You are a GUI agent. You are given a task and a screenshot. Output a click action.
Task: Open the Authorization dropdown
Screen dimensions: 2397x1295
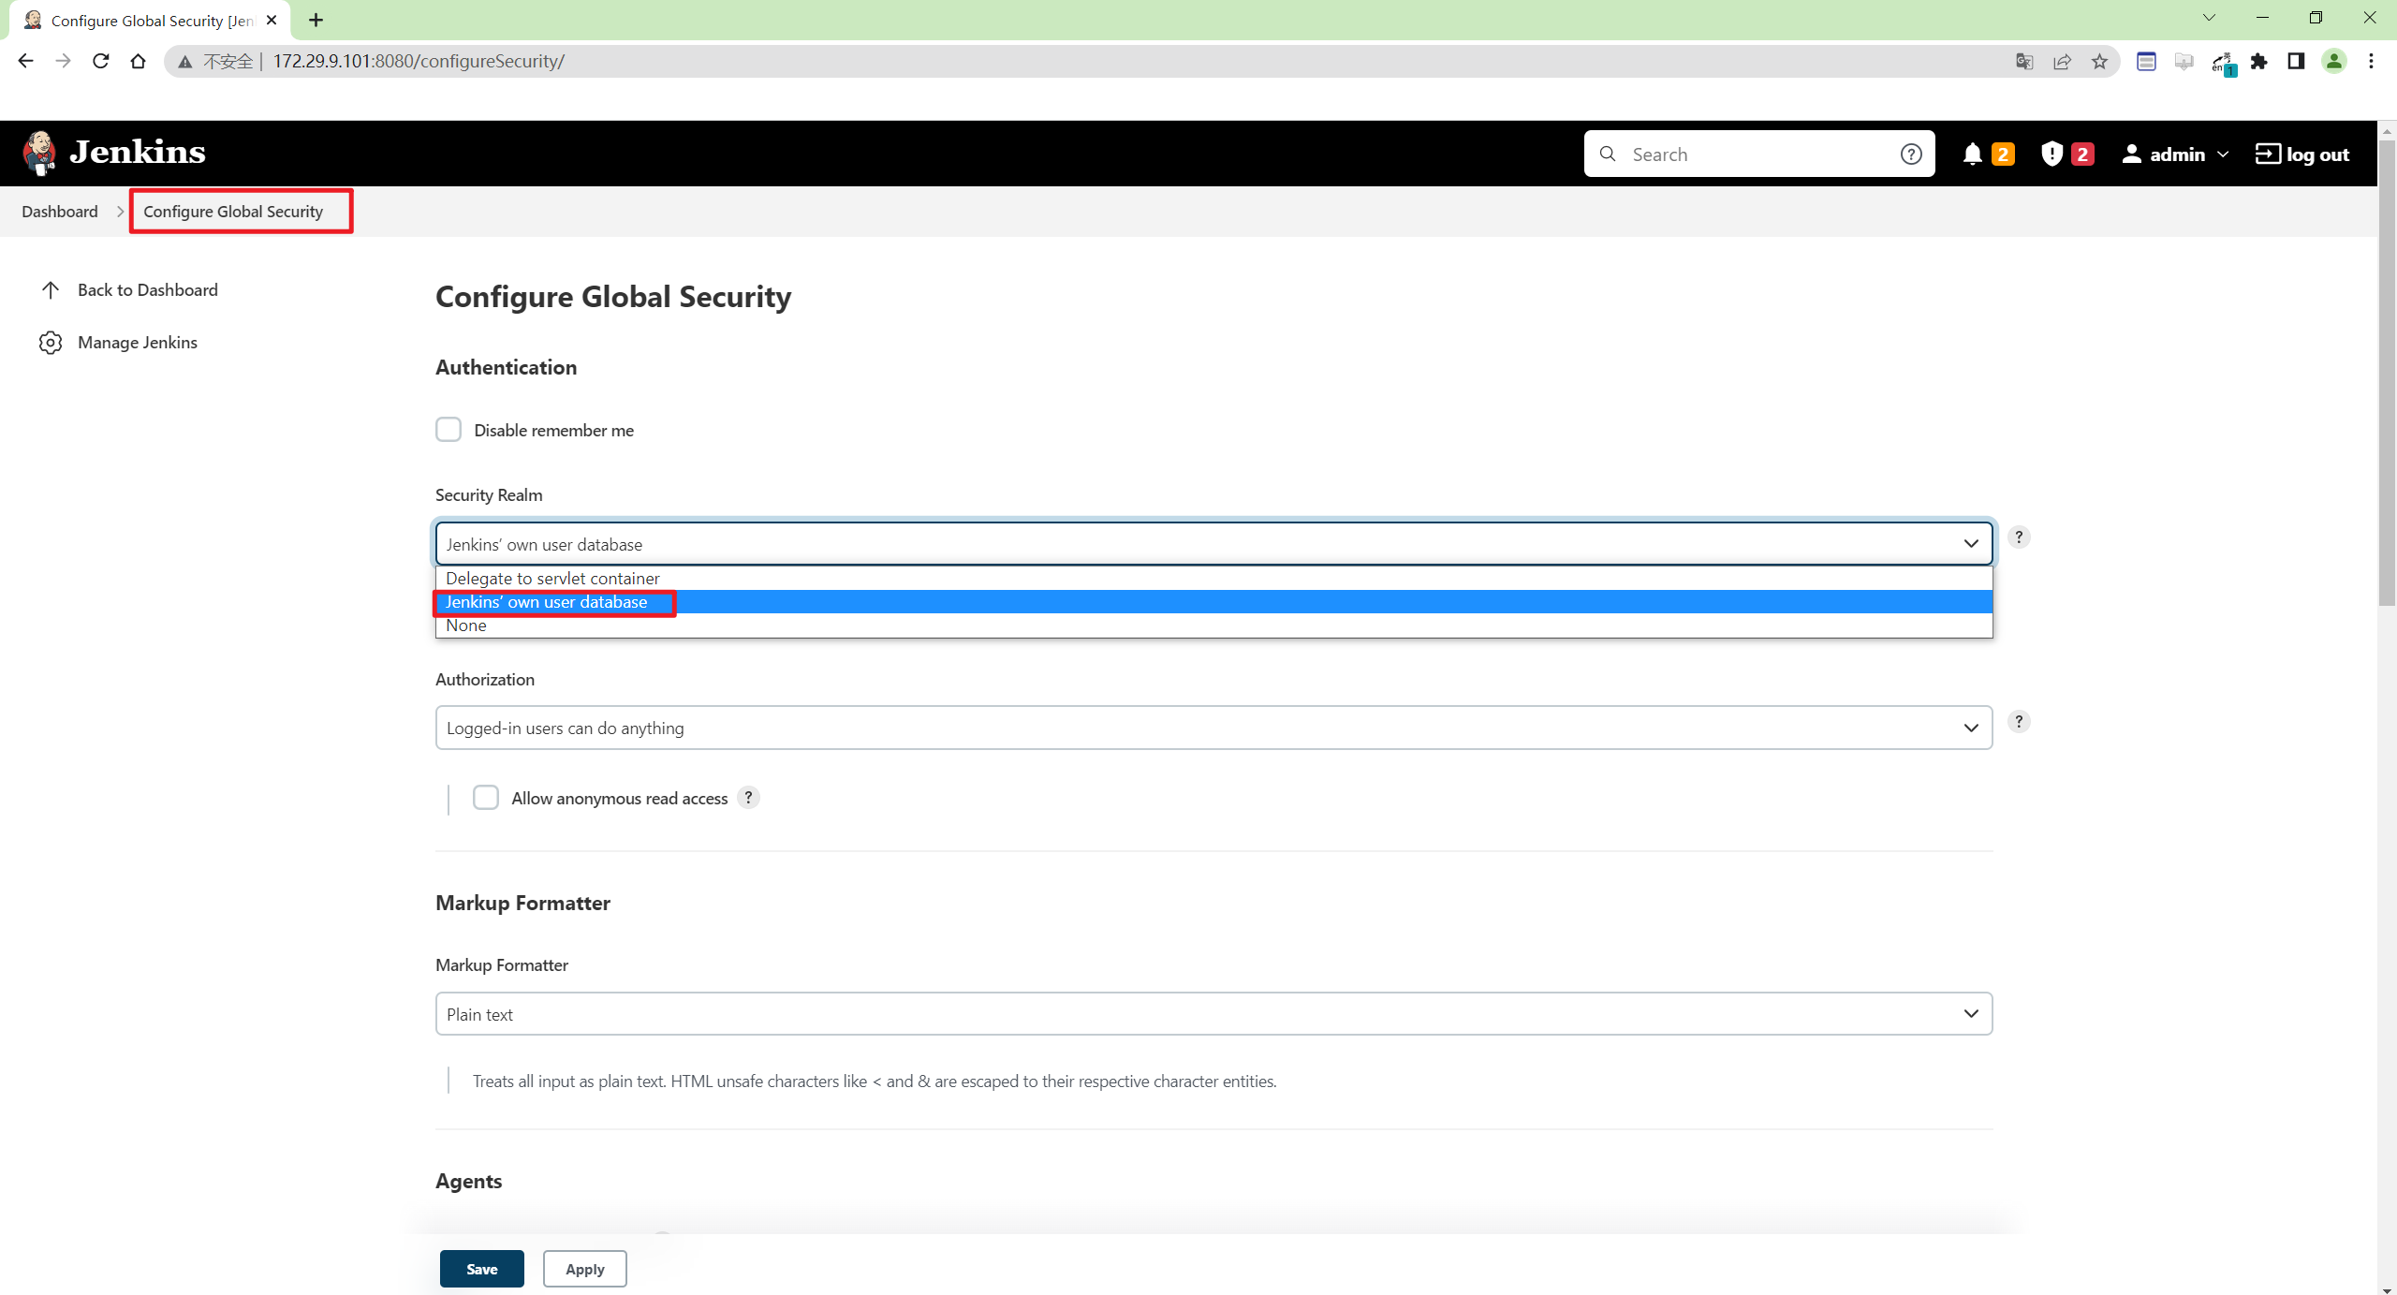click(x=1213, y=728)
